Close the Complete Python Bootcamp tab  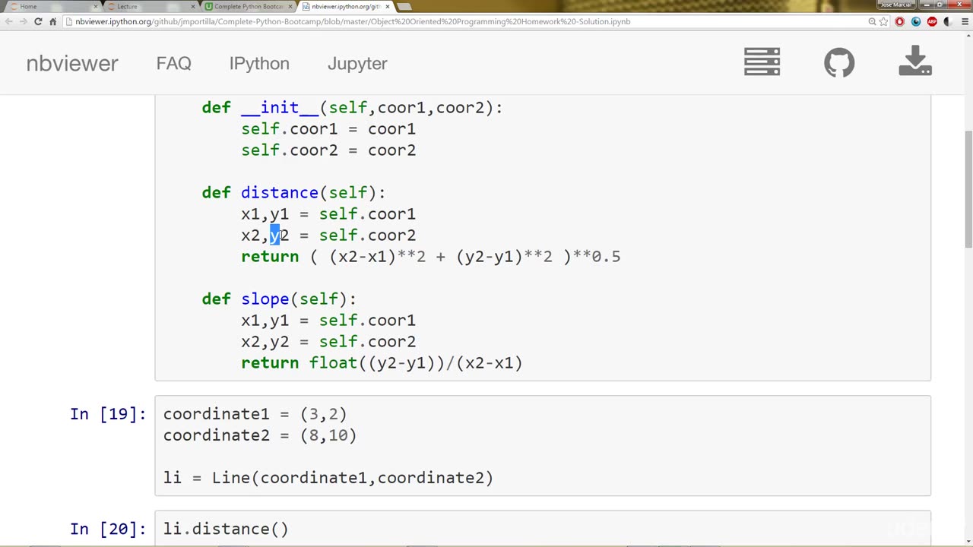point(290,7)
